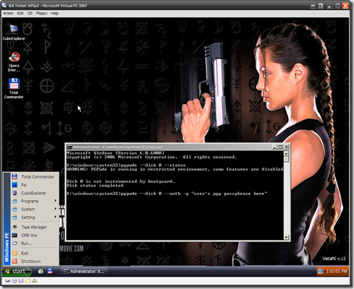The width and height of the screenshot is (354, 289).
Task: Select the Opera Internet desktop icon
Action: [x=14, y=61]
